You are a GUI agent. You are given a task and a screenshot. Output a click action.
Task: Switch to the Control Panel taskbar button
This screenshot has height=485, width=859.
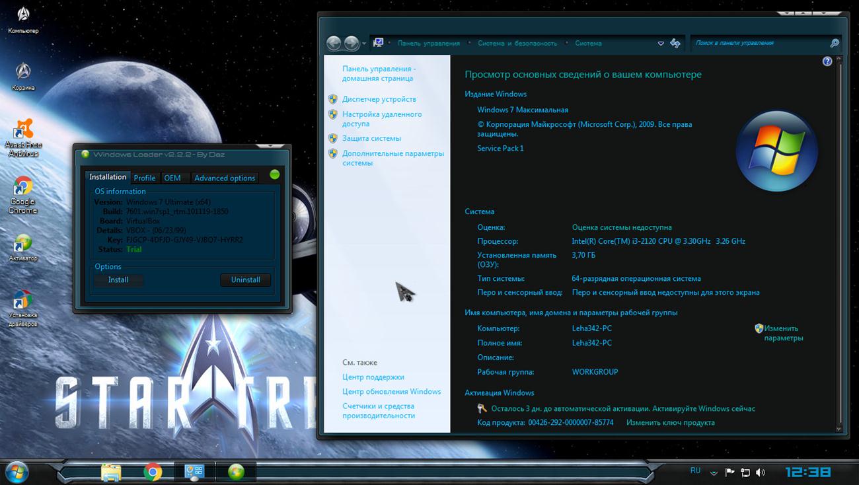[194, 472]
